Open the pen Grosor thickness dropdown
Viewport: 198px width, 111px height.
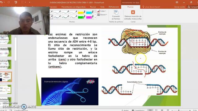102,14
